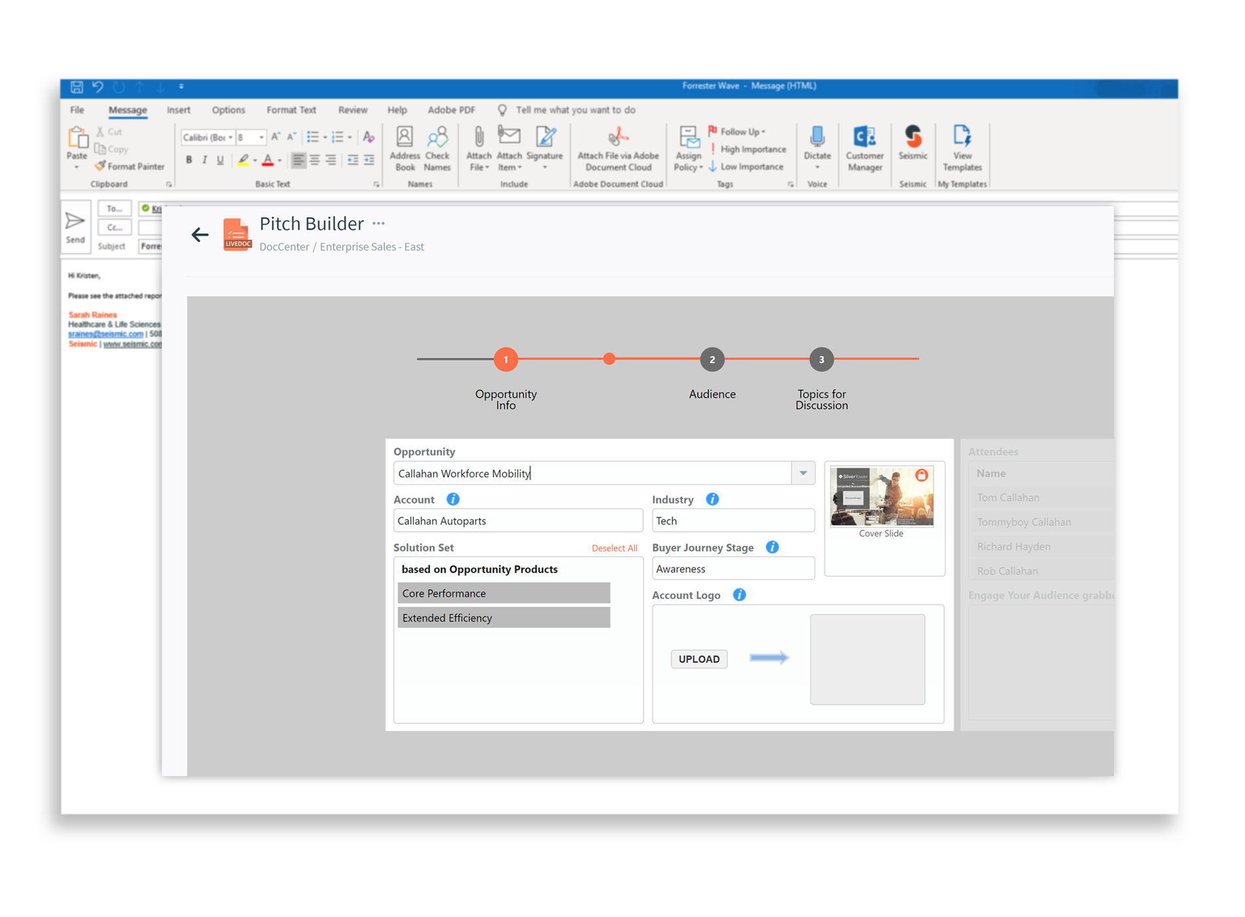Click the Undo icon in title bar
This screenshot has height=917, width=1245.
tap(98, 86)
